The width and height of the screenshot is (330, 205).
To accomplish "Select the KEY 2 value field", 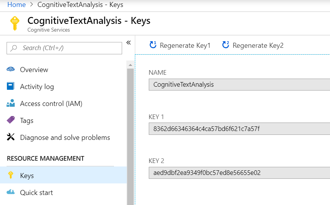I will 239,173.
